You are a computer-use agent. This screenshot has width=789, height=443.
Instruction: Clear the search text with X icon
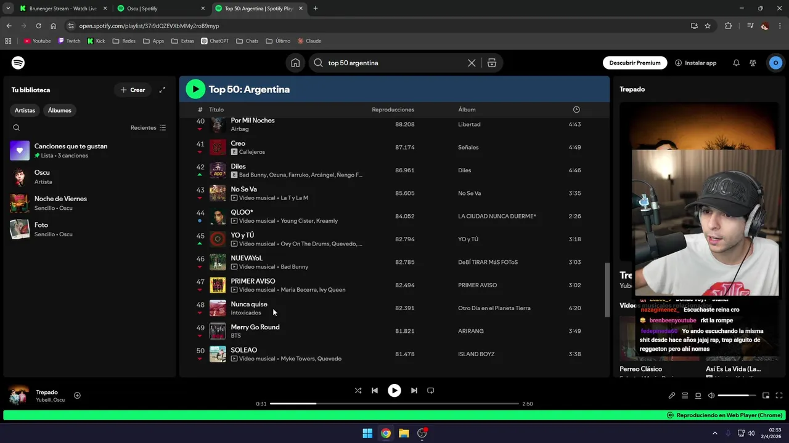click(472, 63)
